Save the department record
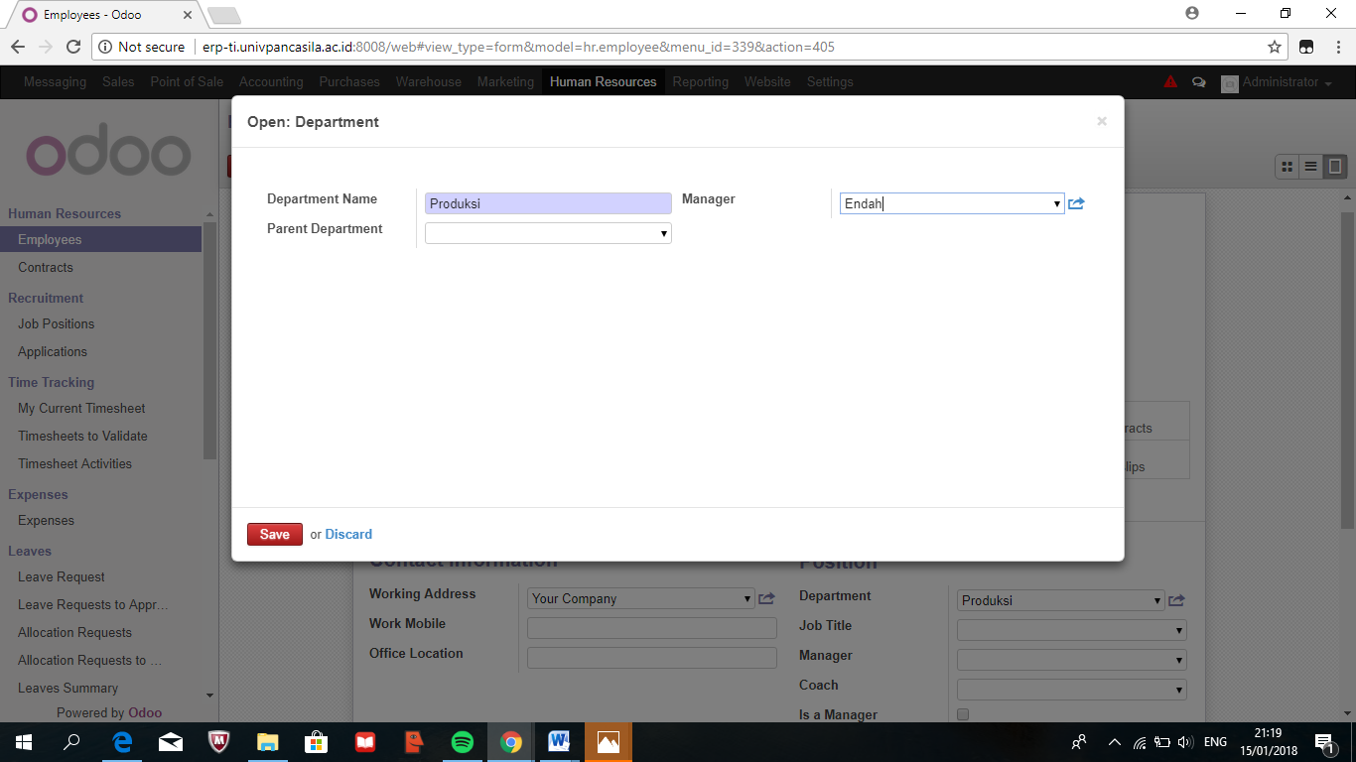The image size is (1356, 762). coord(274,534)
